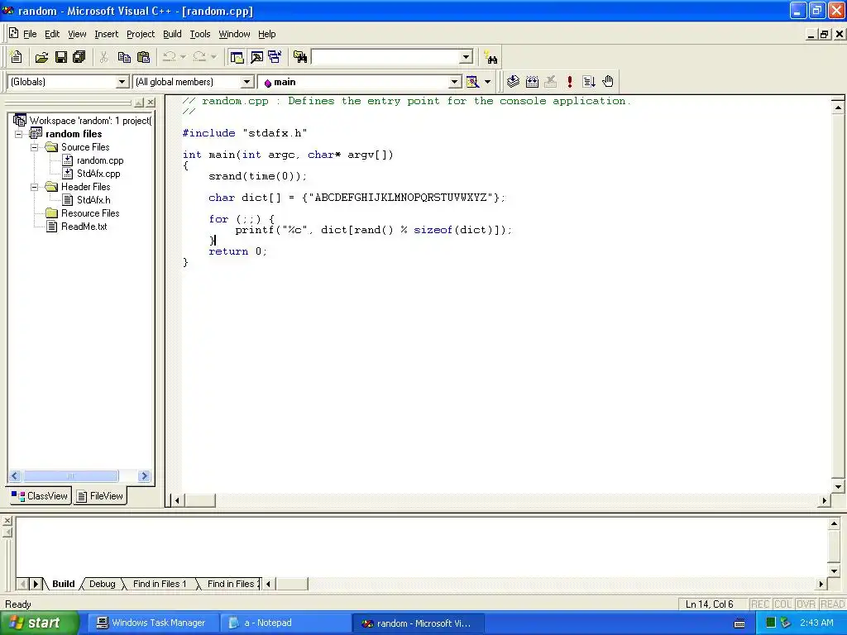Screen dimensions: 847x635
Task: Click the Search binoculars icon
Action: (x=491, y=57)
